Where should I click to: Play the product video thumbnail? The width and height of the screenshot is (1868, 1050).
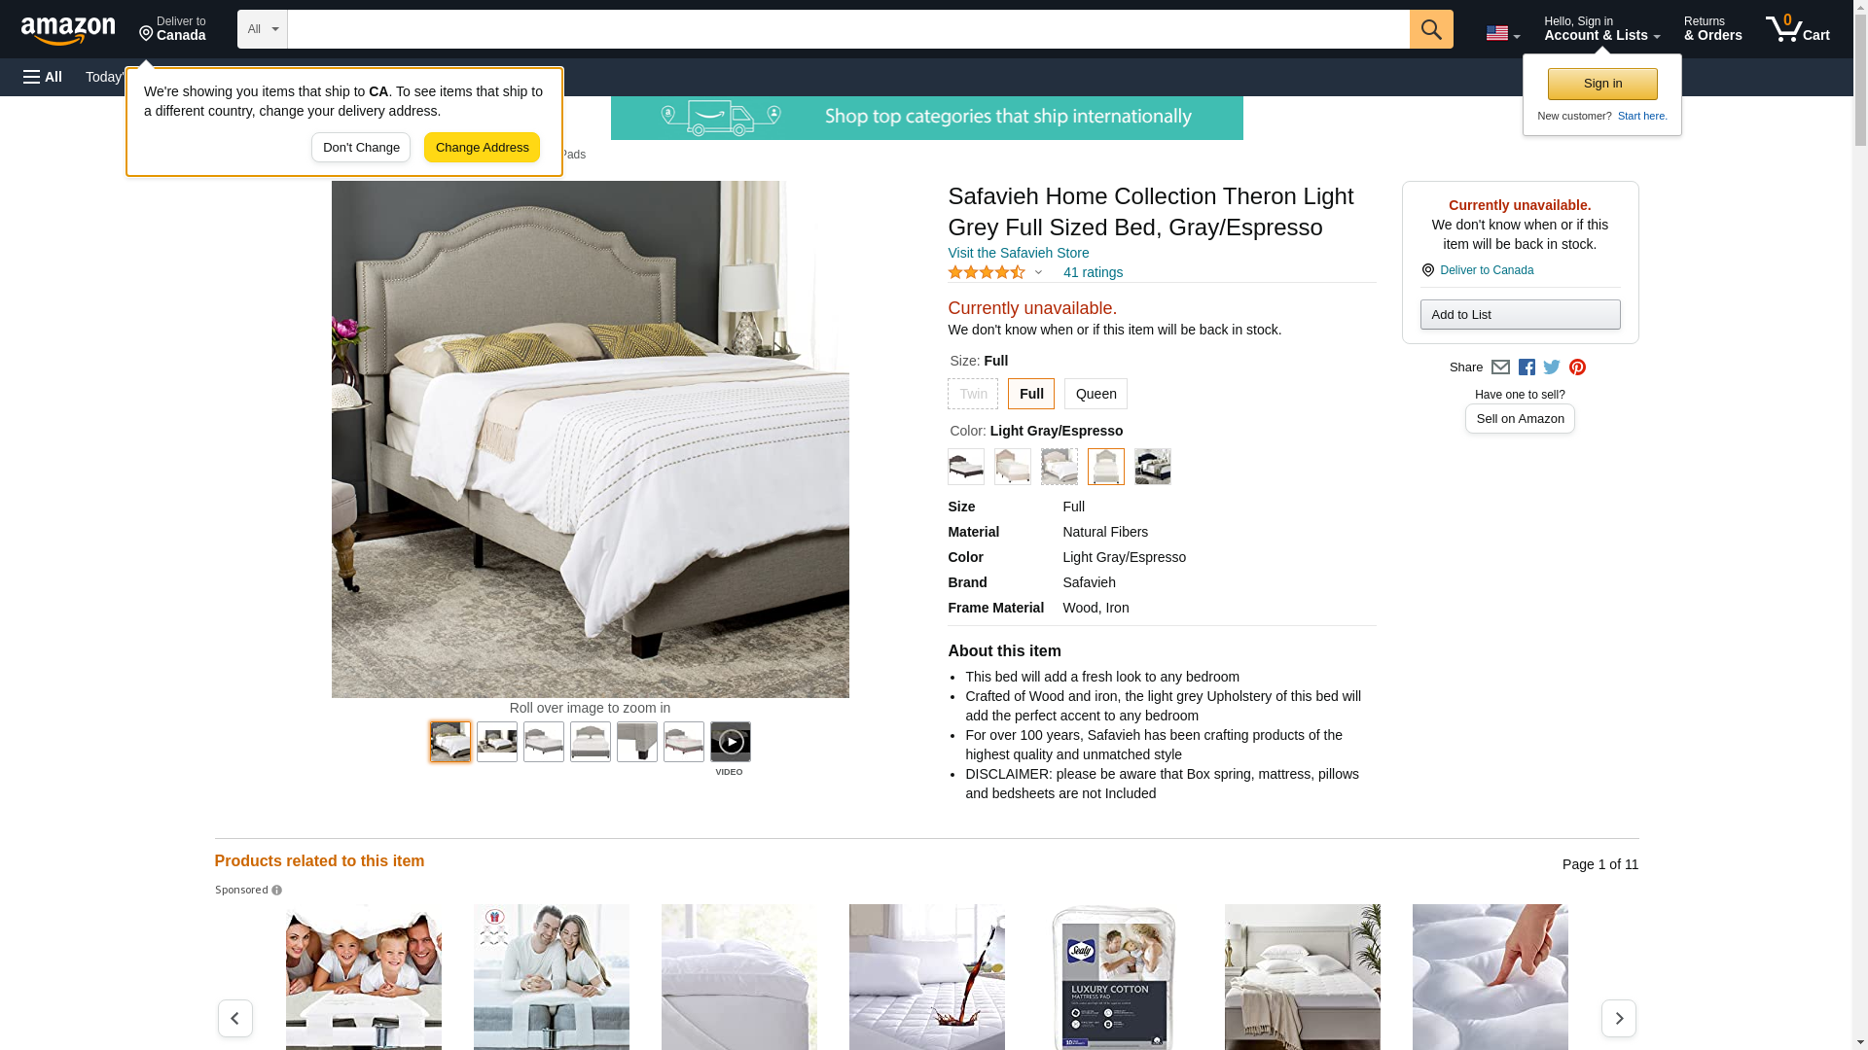coord(730,742)
